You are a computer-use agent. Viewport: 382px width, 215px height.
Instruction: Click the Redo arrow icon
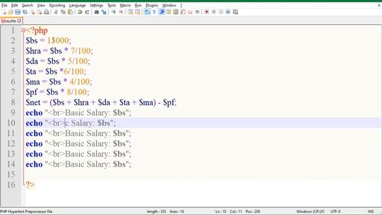(87, 12)
